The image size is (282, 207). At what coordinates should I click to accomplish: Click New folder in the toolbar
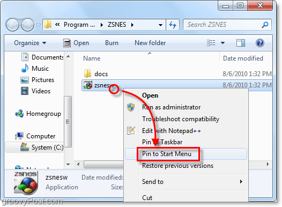pos(150,43)
